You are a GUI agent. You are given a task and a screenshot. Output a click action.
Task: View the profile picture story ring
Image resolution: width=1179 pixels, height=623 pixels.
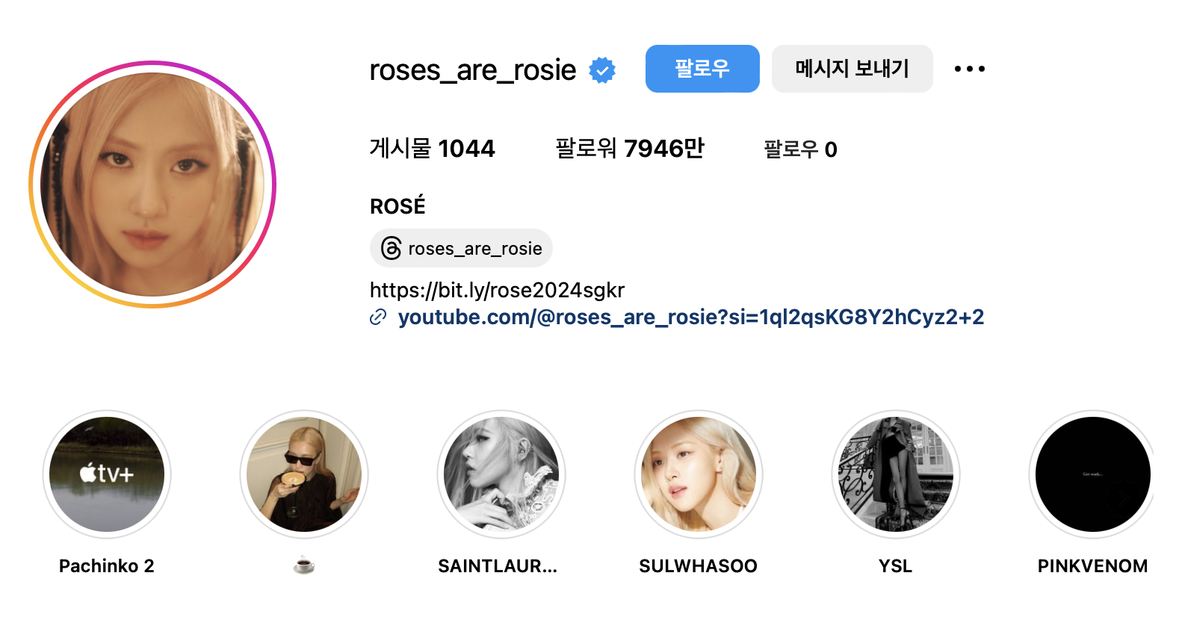tap(152, 185)
